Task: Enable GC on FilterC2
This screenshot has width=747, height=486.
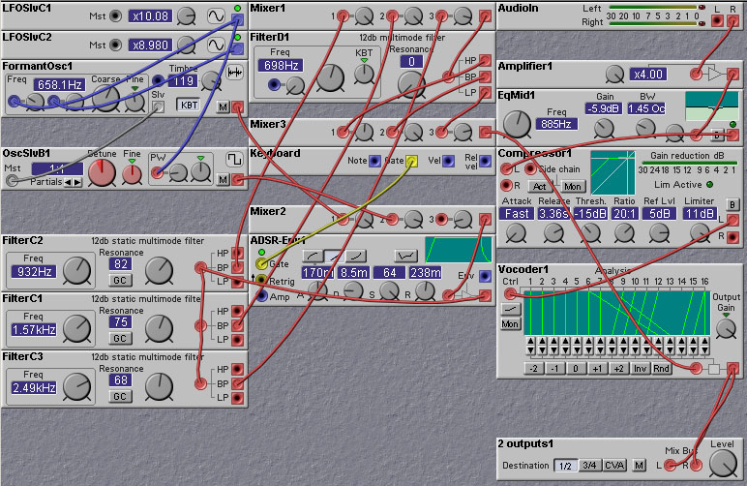Action: pos(120,280)
